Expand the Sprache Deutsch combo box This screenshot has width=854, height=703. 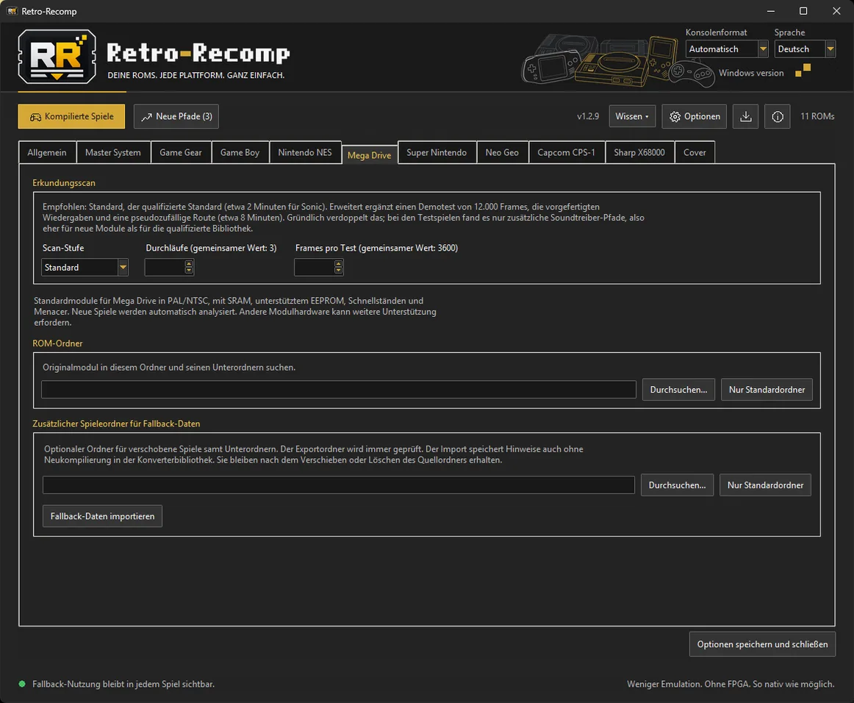tap(805, 49)
